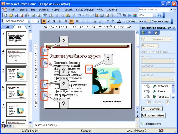178x134 pixels.
Task: Uncheck the Автопросмотр checkbox
Action: point(143,124)
